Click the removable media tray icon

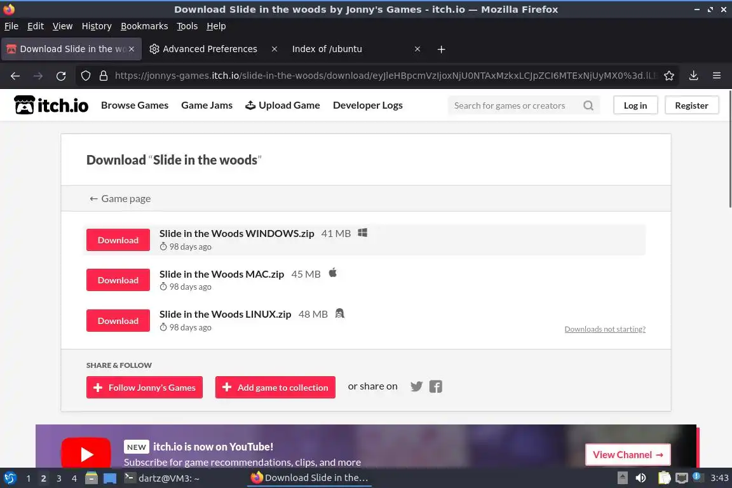click(622, 478)
